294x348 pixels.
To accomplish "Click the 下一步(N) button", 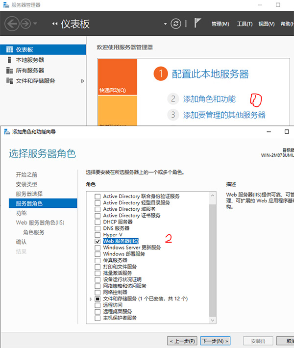I will (215, 341).
